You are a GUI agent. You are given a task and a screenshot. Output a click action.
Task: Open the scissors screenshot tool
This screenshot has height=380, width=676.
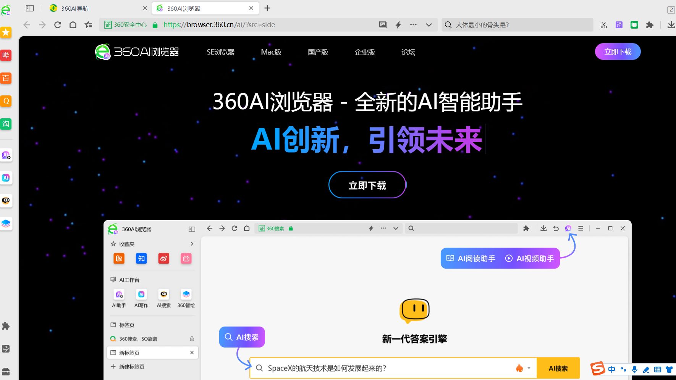coord(604,25)
